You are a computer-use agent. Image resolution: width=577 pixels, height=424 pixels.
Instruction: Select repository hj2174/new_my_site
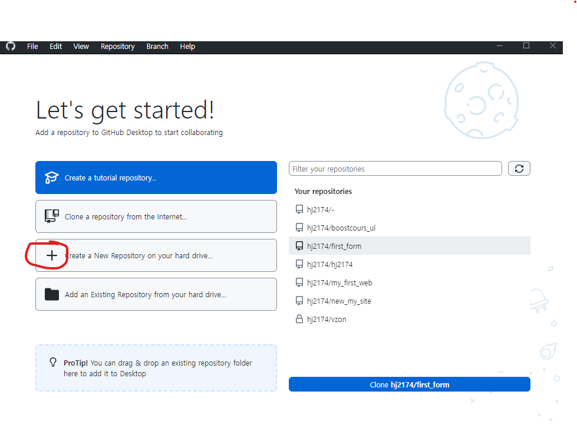(x=410, y=301)
